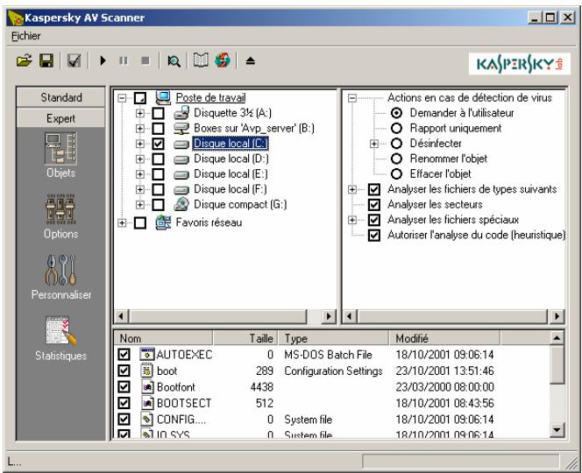Viewport: 582px width, 473px height.
Task: Open the Objets sidebar panel icon
Action: point(60,149)
